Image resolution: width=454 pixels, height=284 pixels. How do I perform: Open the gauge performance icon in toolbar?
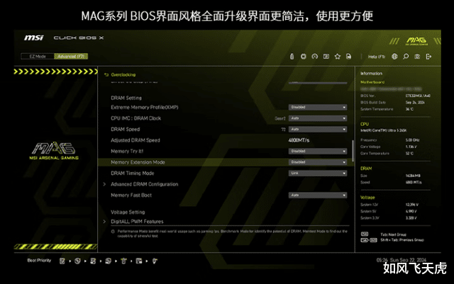click(x=315, y=57)
